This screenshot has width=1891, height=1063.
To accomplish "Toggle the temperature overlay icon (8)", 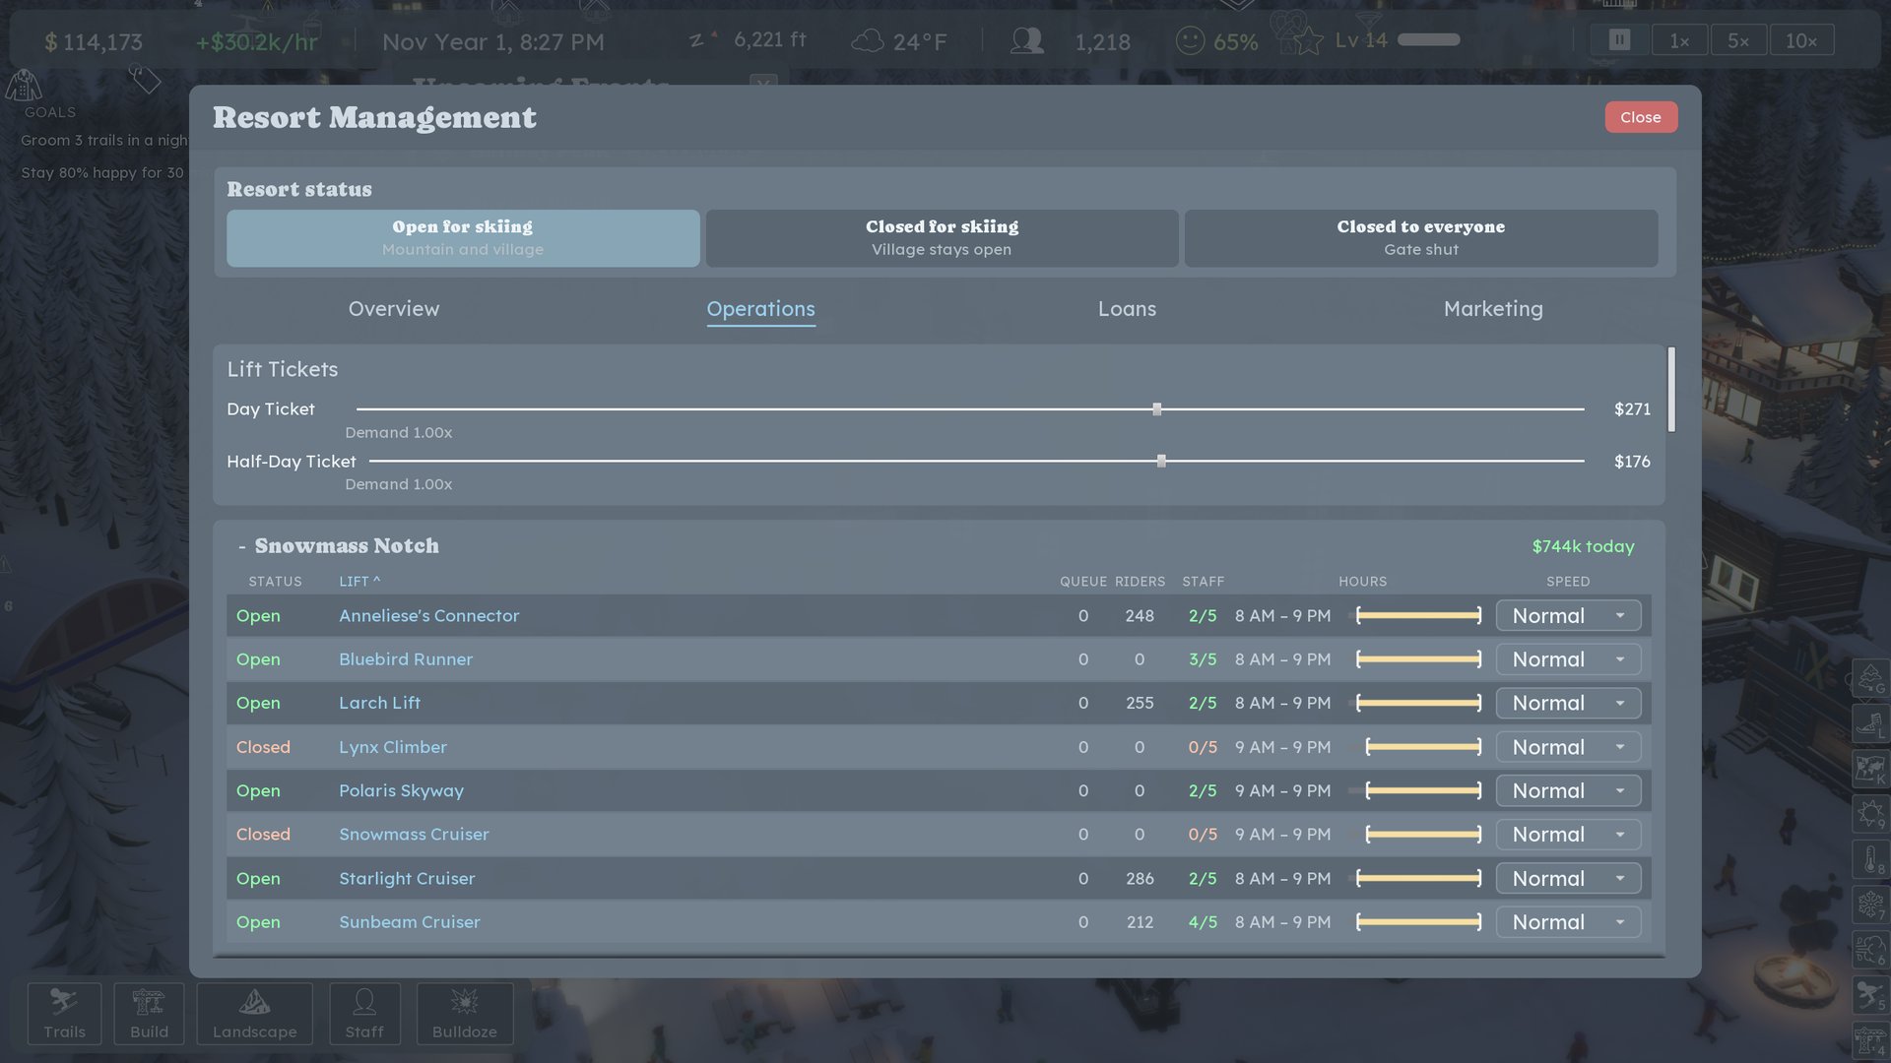I will click(1869, 859).
